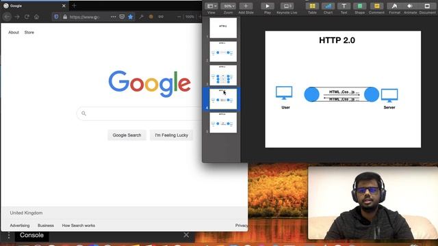This screenshot has width=438, height=246.
Task: Reset Firefox zoom at 100%
Action: tap(190, 16)
